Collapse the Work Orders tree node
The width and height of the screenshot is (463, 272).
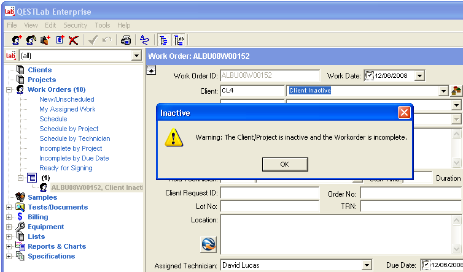tap(9, 89)
